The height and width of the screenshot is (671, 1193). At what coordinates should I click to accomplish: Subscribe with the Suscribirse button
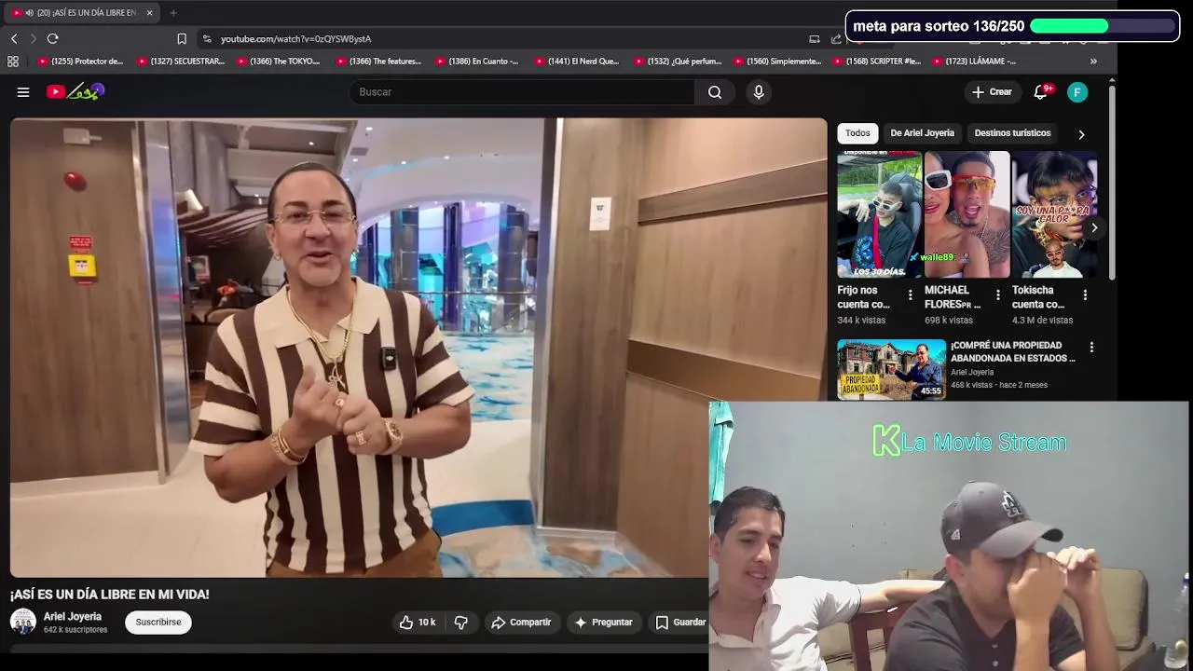(158, 622)
